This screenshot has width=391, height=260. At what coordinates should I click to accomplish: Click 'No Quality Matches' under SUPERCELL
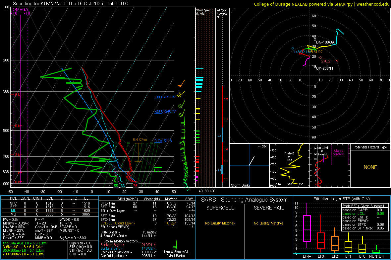220,223
